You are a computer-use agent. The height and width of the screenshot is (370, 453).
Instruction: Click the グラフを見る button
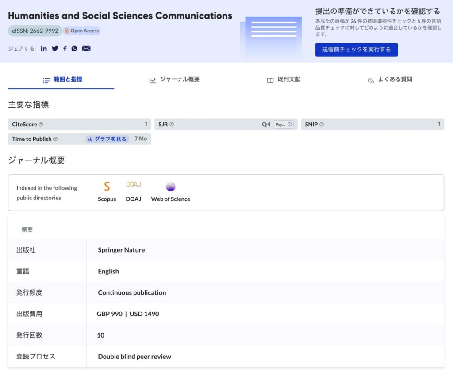coord(107,139)
